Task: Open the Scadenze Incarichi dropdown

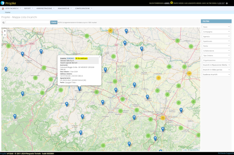Action: pos(216,75)
